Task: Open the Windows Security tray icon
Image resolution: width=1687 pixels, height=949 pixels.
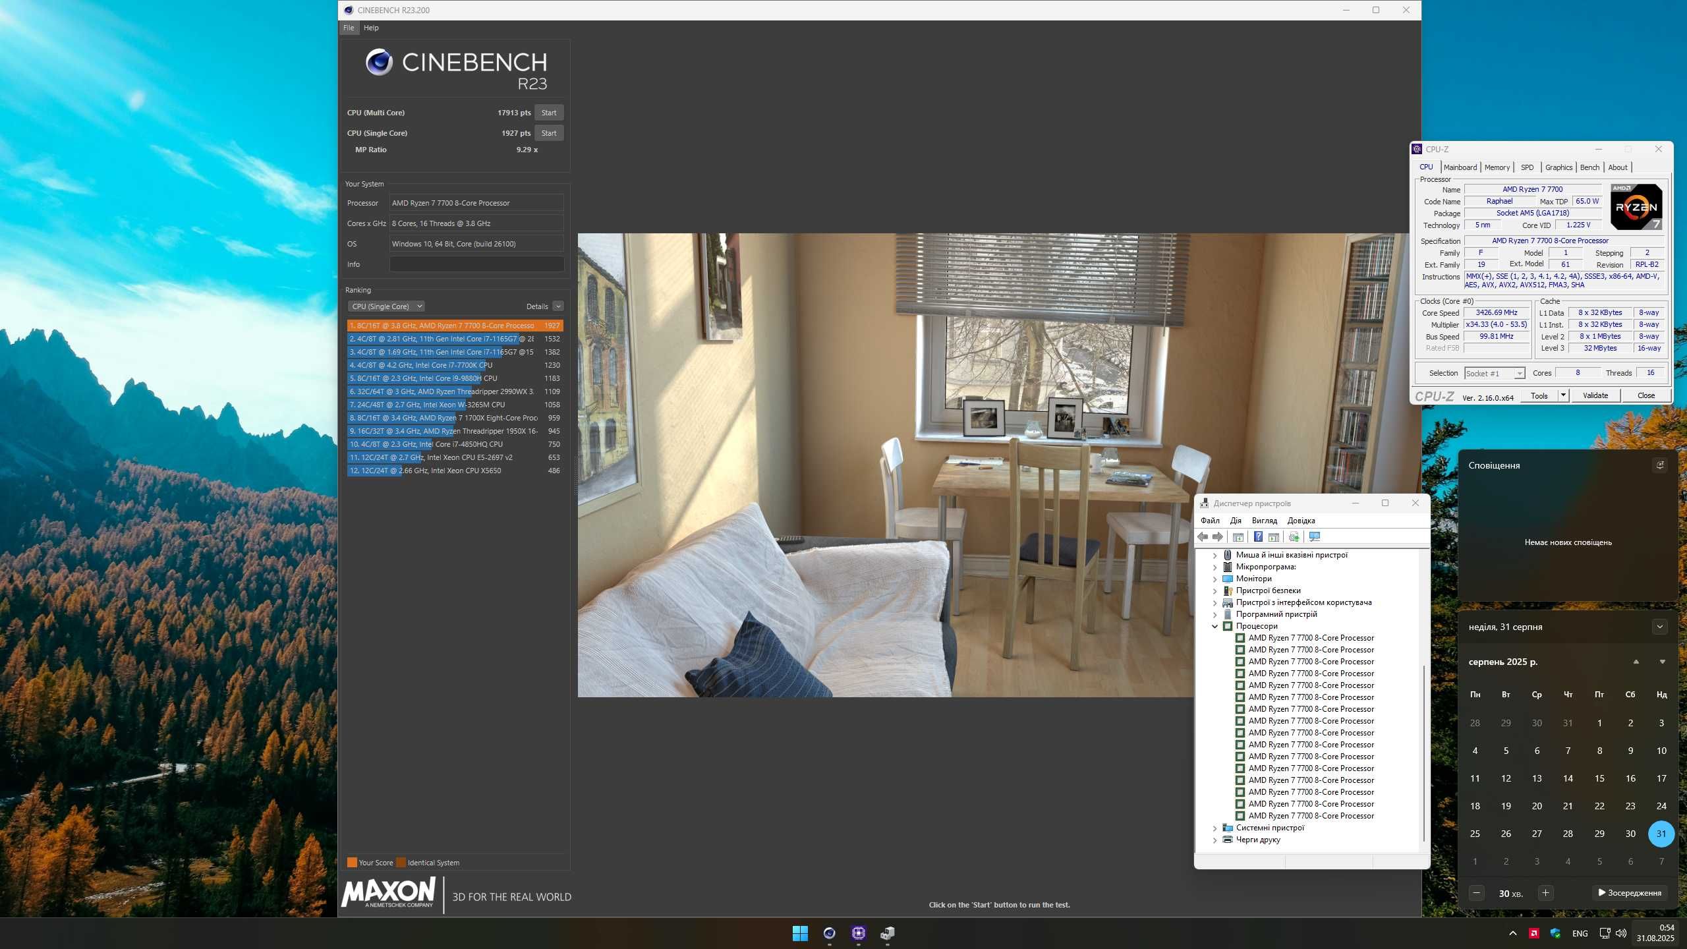Action: pyautogui.click(x=1556, y=933)
